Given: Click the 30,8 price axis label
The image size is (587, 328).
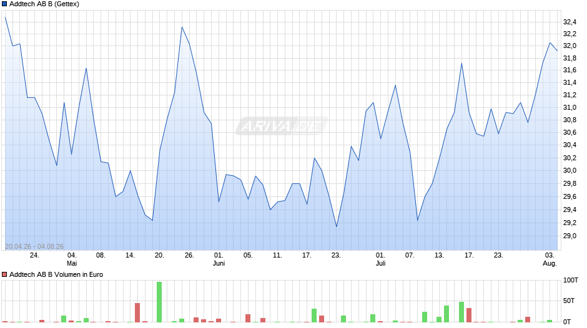Looking at the screenshot, I should point(570,120).
